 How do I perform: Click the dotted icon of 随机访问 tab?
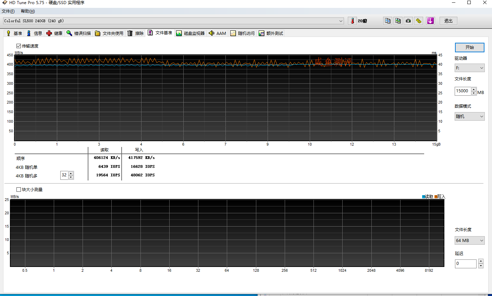click(233, 33)
